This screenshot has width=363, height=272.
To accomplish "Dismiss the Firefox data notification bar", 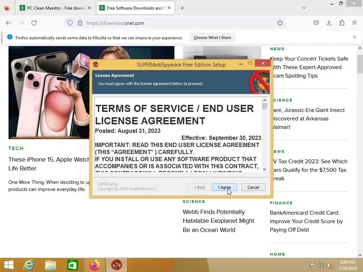I will point(354,37).
